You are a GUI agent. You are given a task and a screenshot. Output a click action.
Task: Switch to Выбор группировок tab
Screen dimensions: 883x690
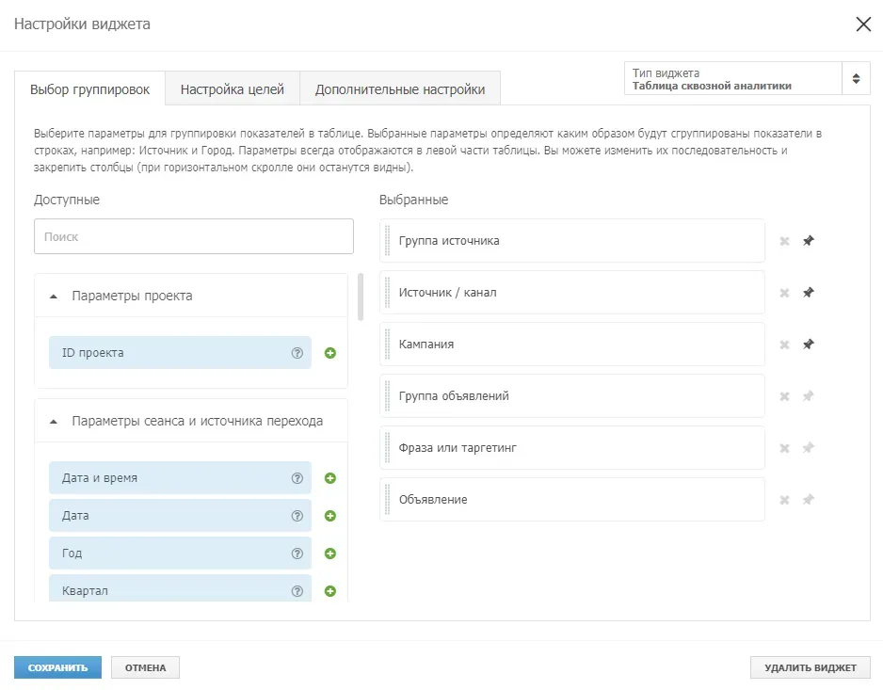tap(89, 89)
